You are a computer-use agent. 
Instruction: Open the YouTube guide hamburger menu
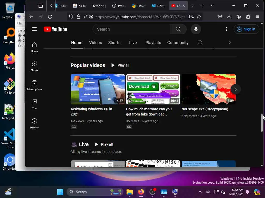point(34,29)
